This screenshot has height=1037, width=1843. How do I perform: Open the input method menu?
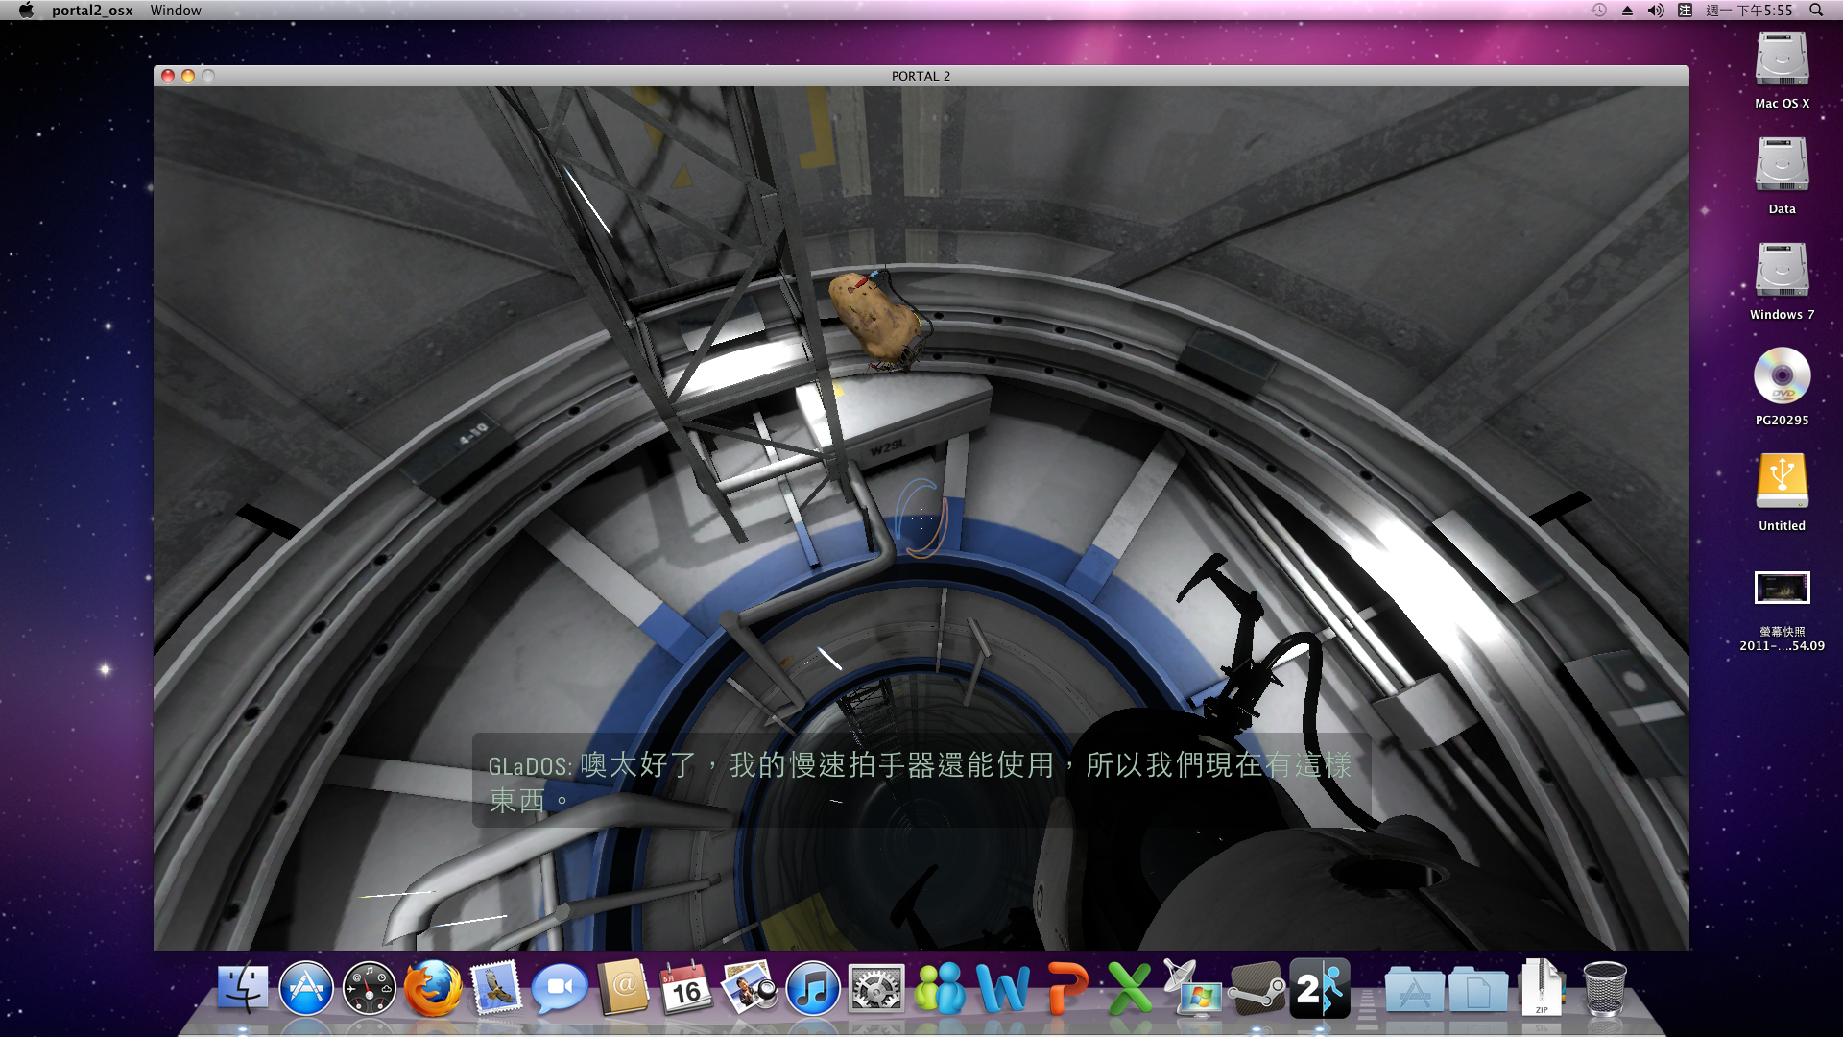coord(1685,11)
